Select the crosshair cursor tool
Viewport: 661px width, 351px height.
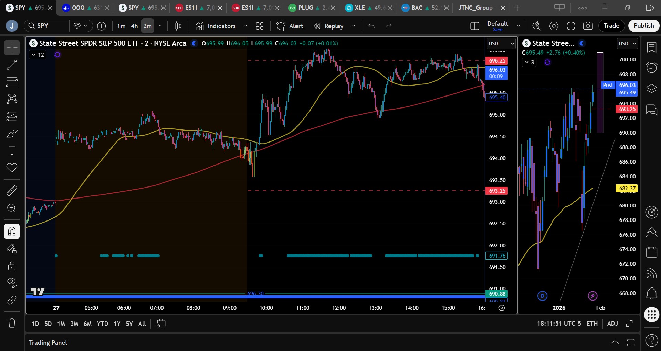(12, 47)
